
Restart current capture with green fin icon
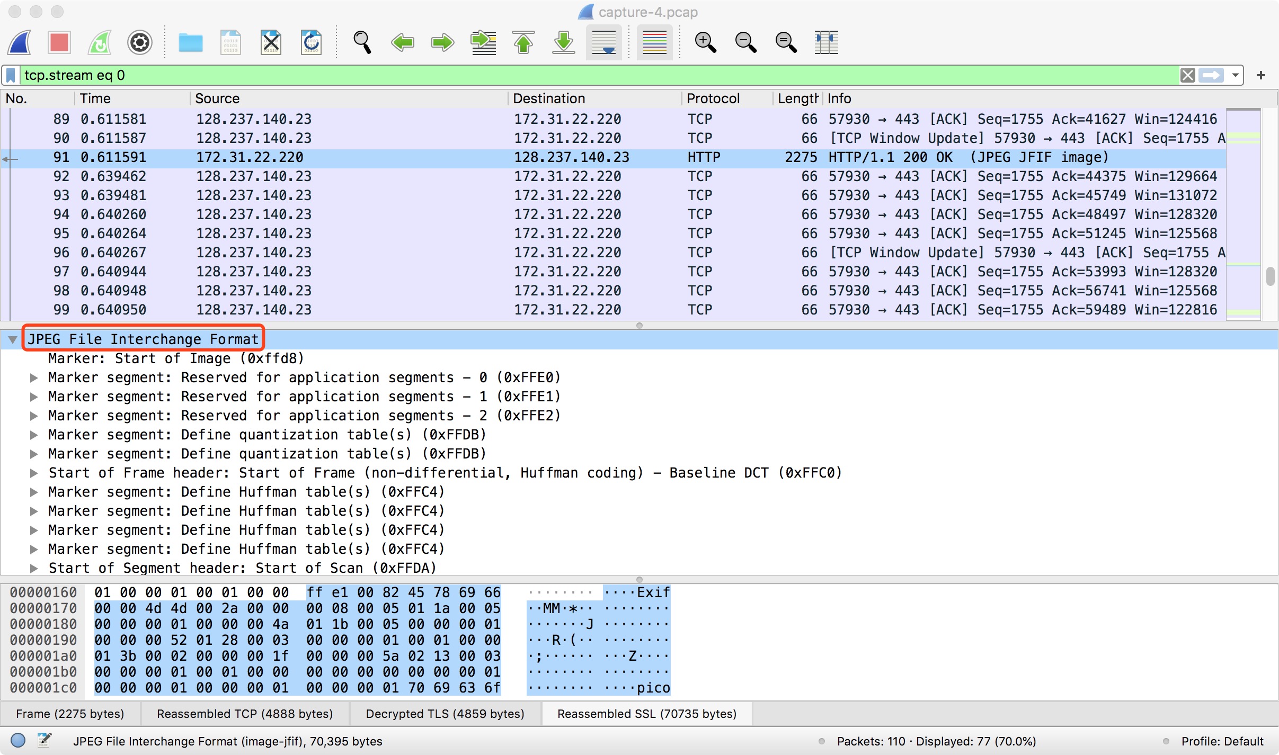click(x=100, y=42)
